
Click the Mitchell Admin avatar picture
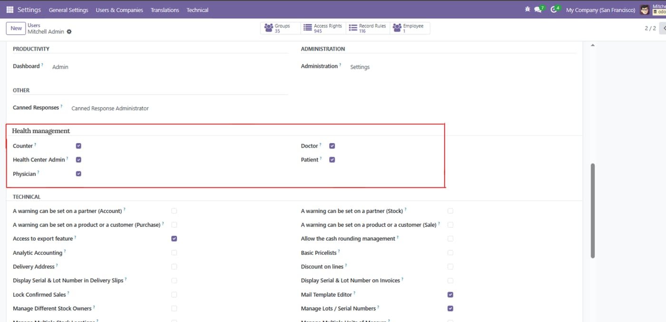coord(645,10)
